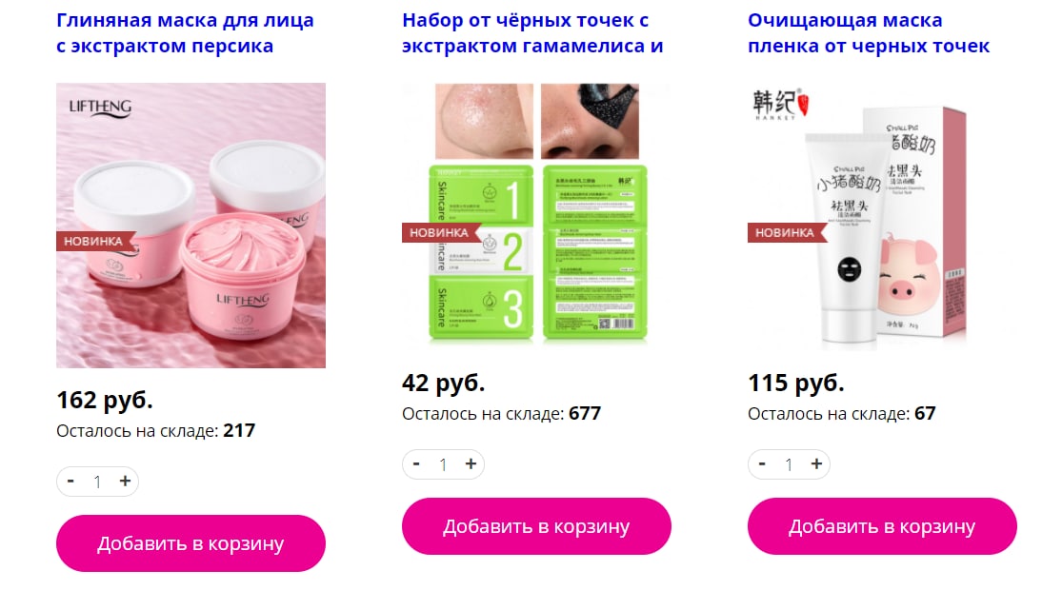Click НОВИНКА badge on blackhead set
The height and width of the screenshot is (610, 1042).
[441, 232]
